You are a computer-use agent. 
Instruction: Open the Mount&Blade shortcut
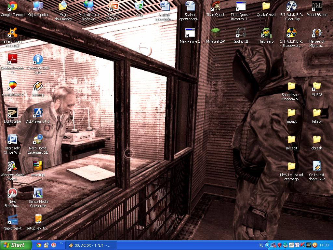tap(317, 7)
